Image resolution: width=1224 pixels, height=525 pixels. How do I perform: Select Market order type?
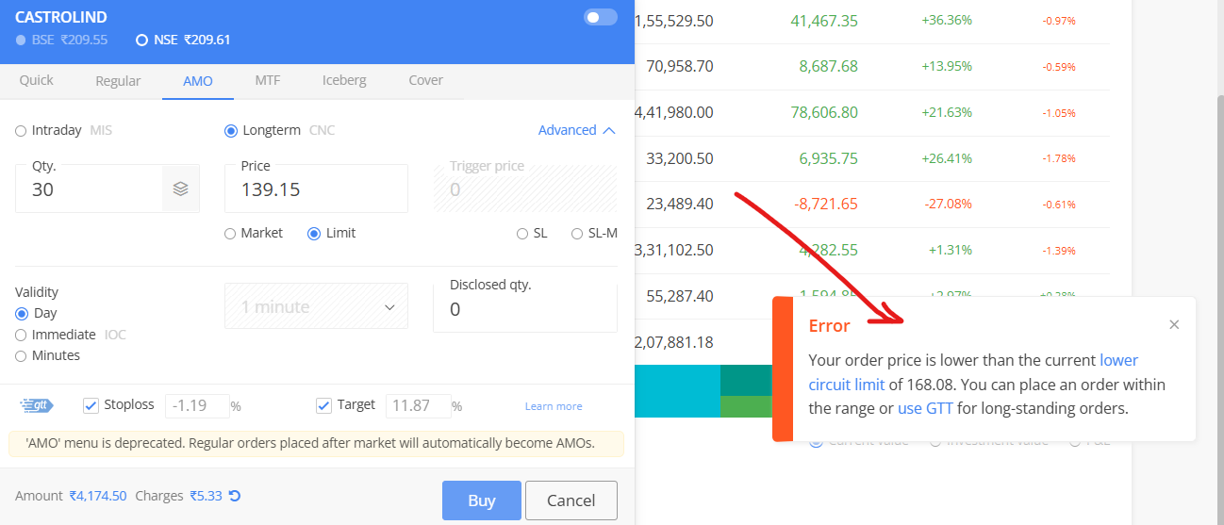coord(254,233)
